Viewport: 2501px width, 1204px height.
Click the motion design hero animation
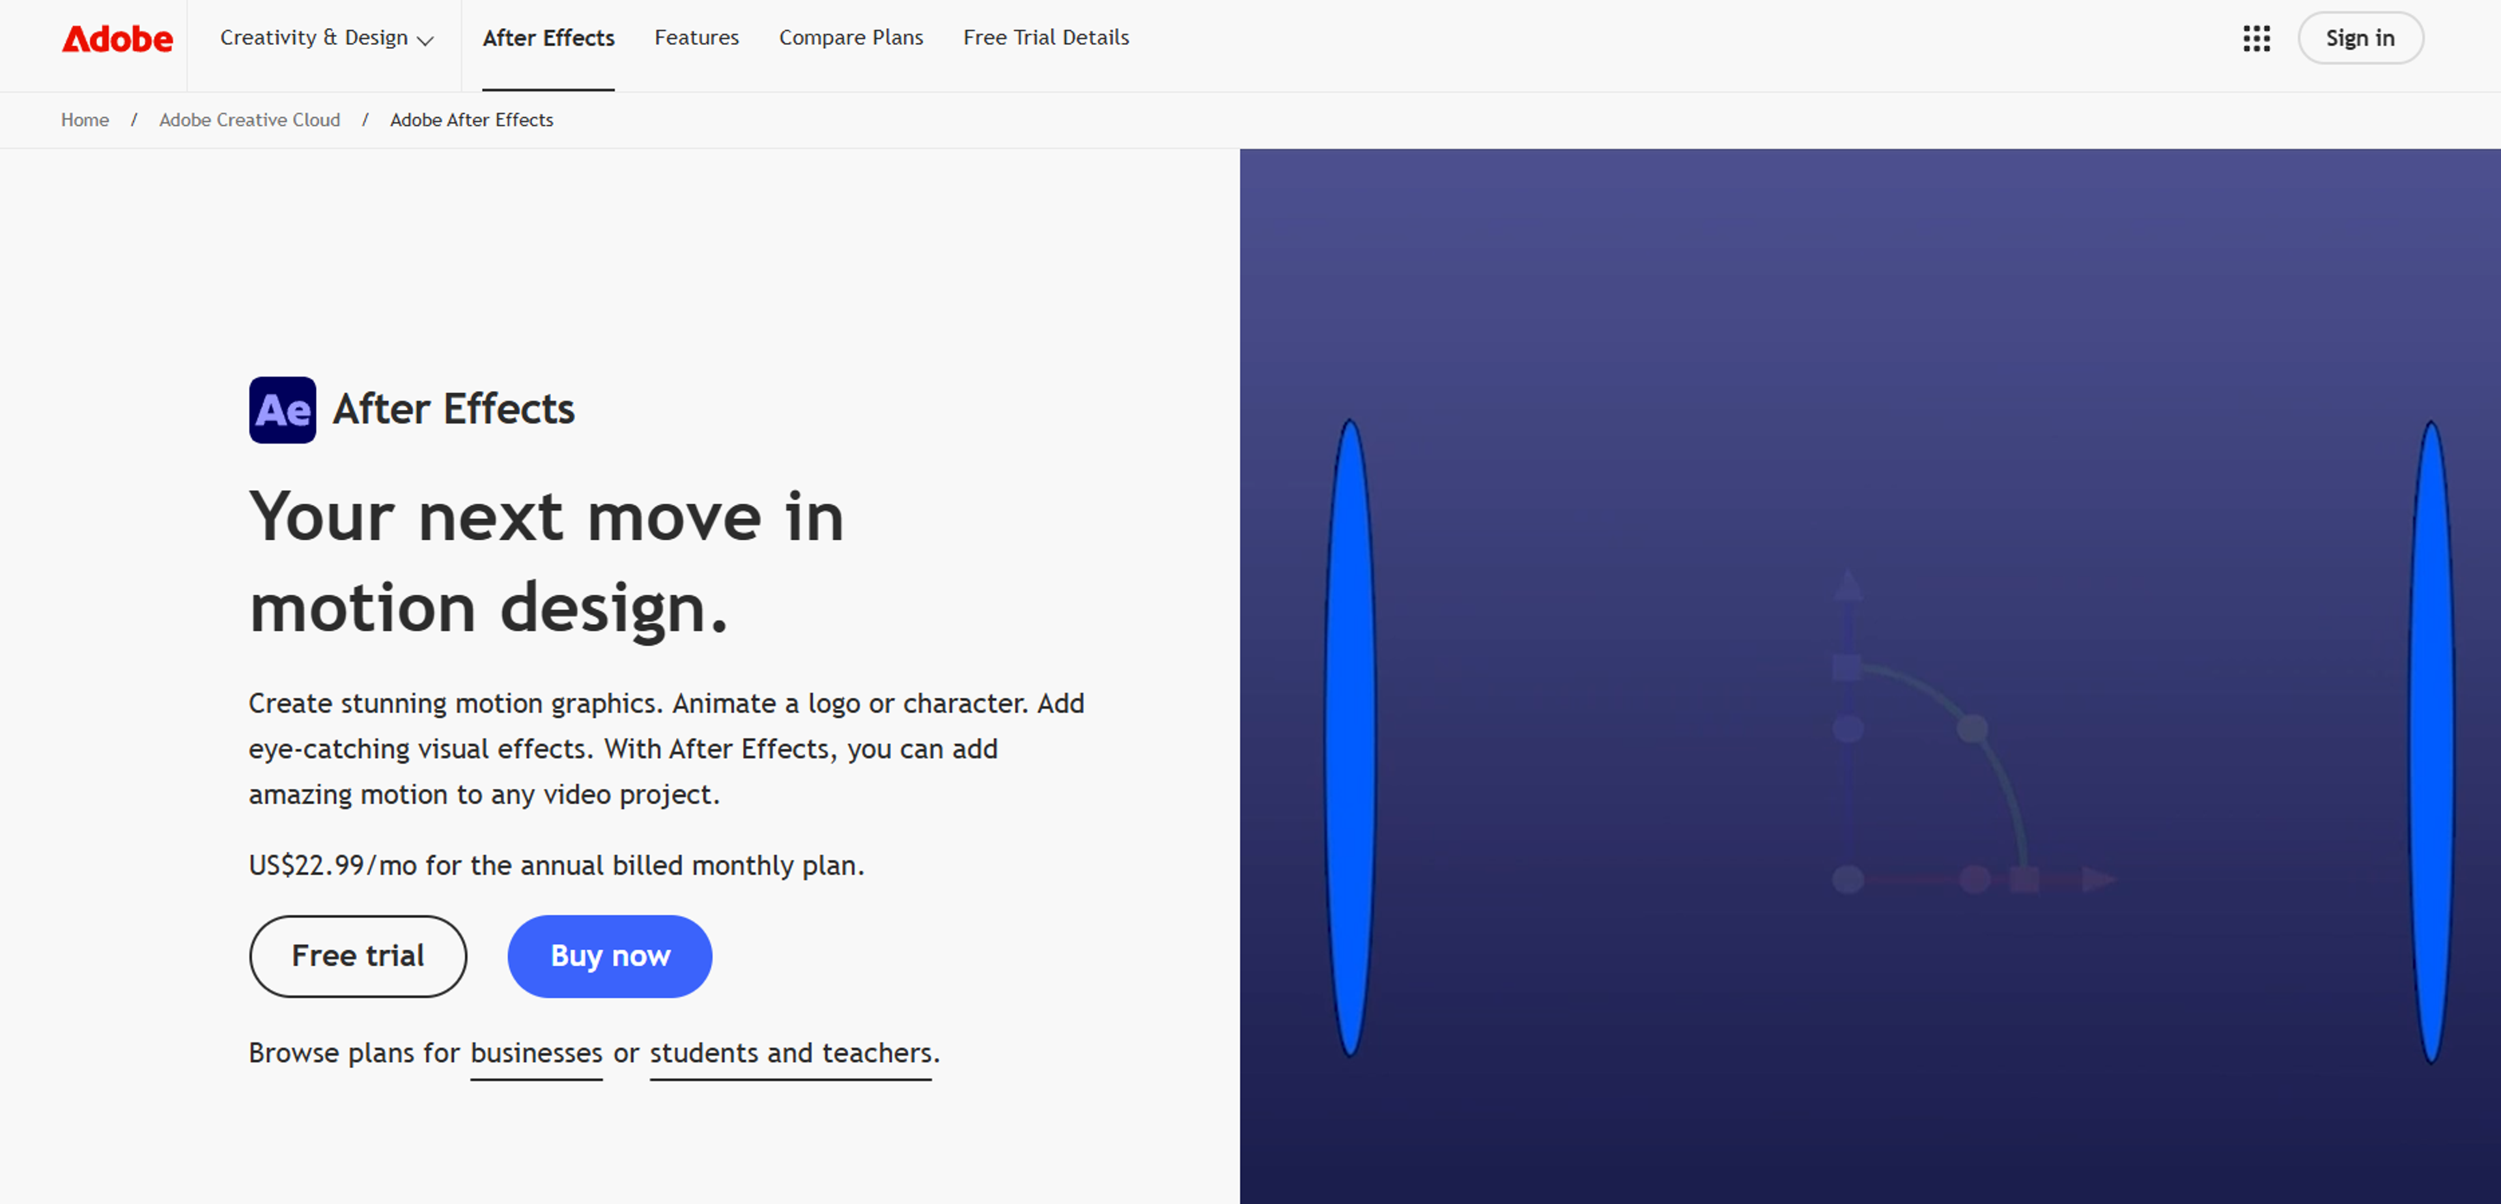tap(1870, 676)
